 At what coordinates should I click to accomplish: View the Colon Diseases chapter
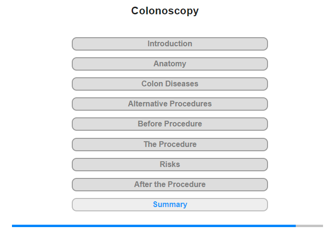[x=169, y=84]
